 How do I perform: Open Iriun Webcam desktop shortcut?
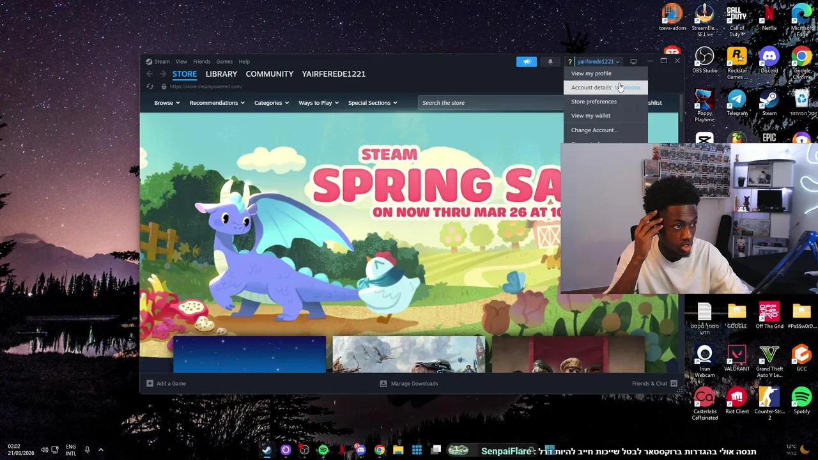point(704,362)
